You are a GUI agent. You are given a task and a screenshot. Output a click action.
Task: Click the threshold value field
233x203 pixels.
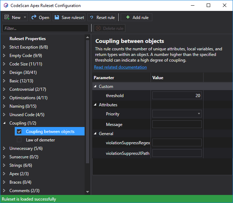(177, 95)
